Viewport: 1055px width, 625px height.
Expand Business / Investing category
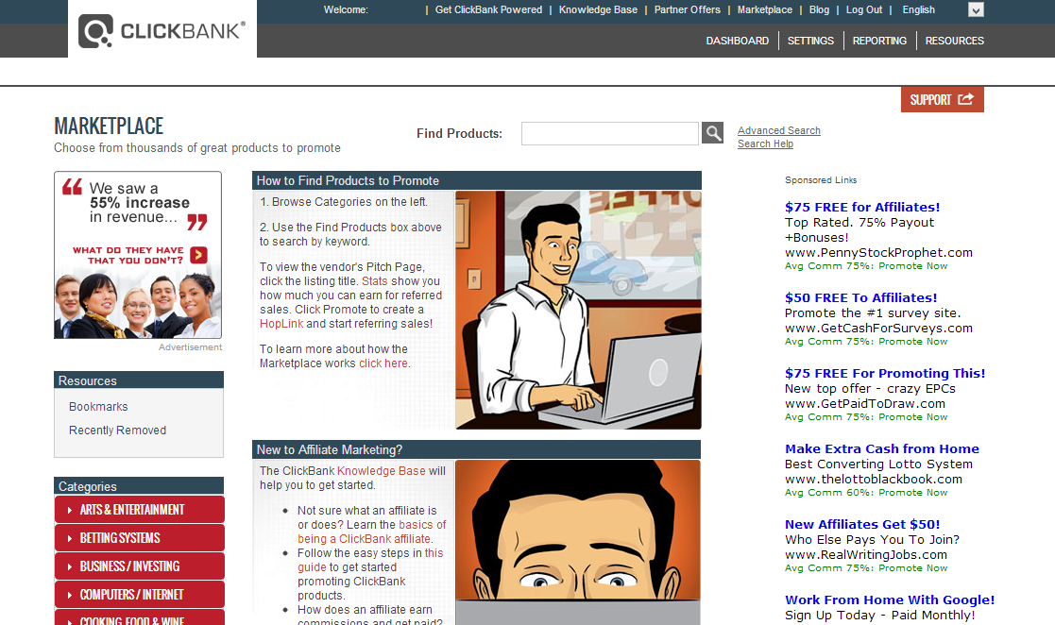click(x=139, y=566)
